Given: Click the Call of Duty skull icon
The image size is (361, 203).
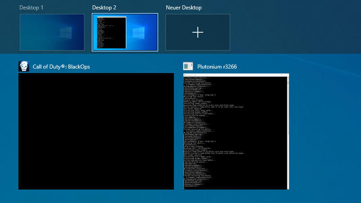Looking at the screenshot, I should pos(24,66).
